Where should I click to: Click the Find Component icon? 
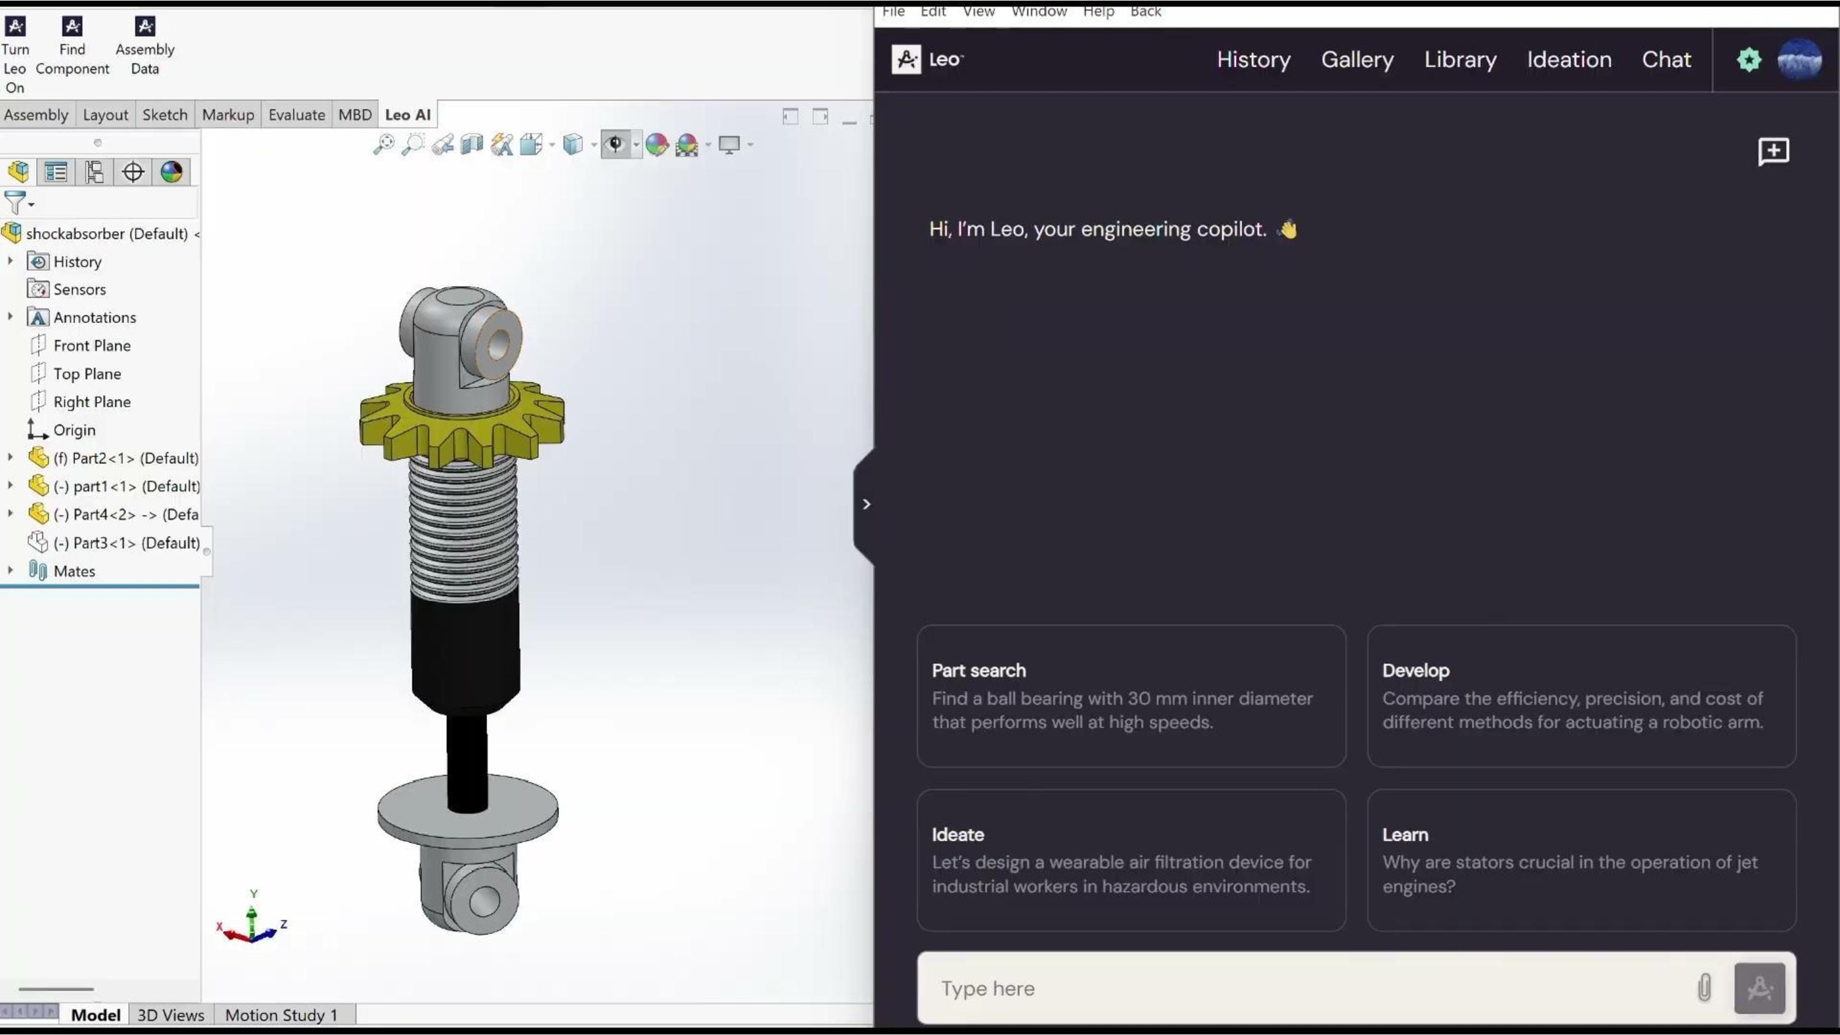point(72,26)
